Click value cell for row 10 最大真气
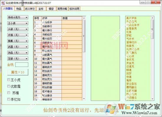The height and width of the screenshot is (117, 162). click(72, 59)
